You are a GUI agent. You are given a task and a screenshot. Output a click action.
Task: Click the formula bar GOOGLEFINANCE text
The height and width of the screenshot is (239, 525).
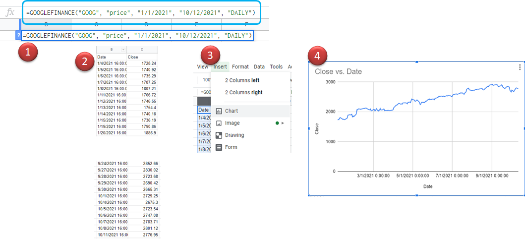[x=141, y=13]
